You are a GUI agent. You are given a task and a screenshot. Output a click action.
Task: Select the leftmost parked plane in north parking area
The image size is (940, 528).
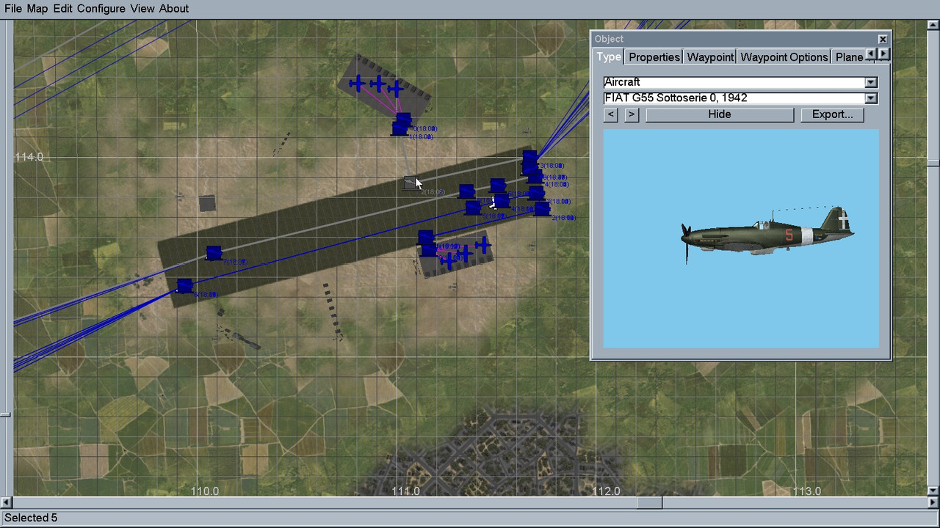[358, 83]
